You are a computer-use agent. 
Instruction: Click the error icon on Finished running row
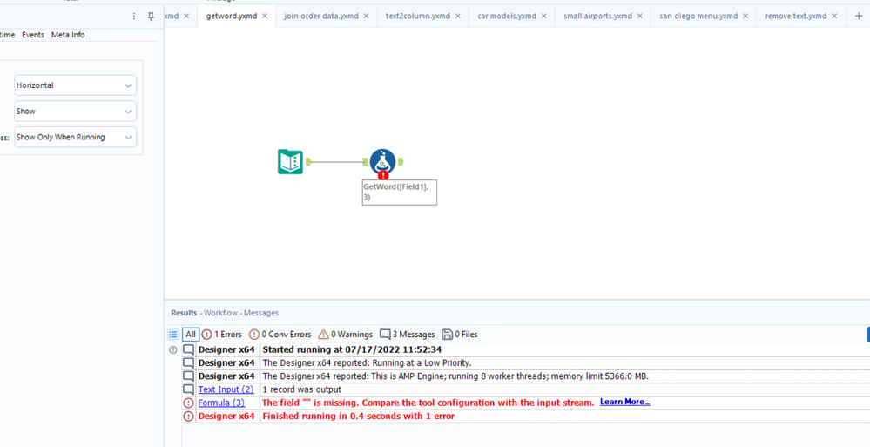coord(189,416)
